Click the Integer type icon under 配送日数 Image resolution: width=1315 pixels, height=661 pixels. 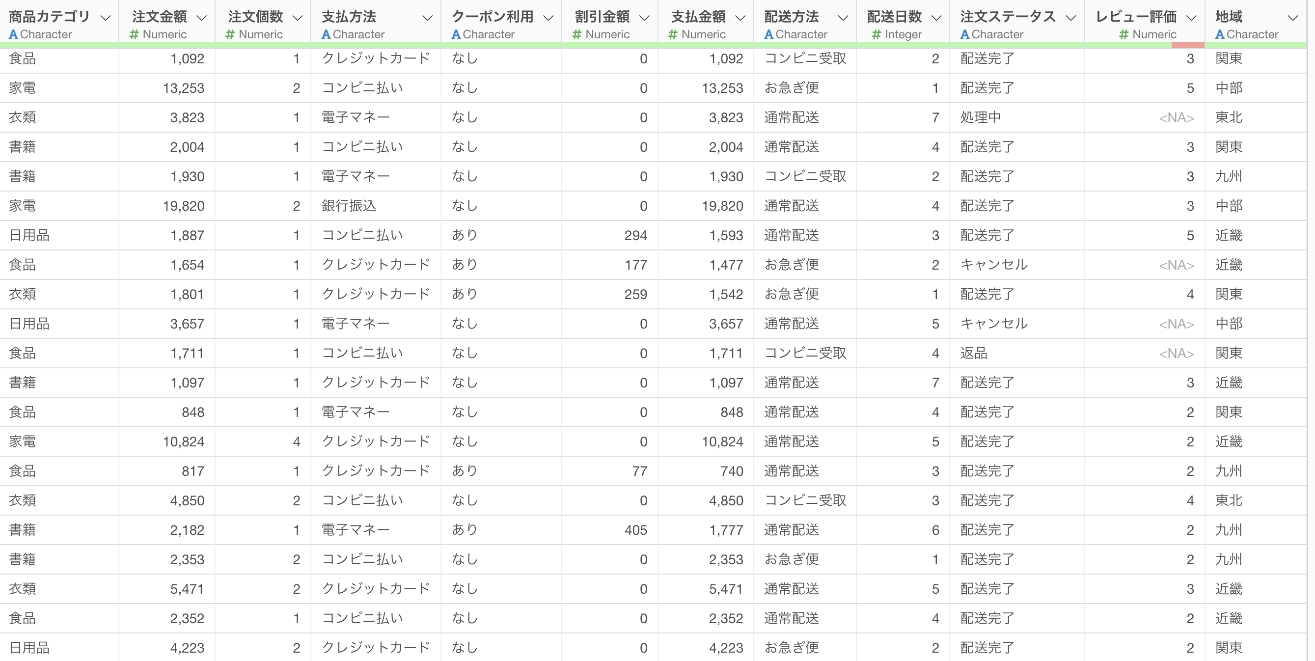pyautogui.click(x=877, y=35)
